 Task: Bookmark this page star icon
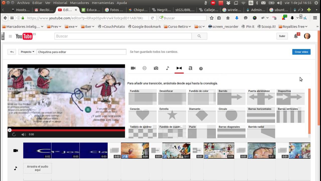point(212,18)
